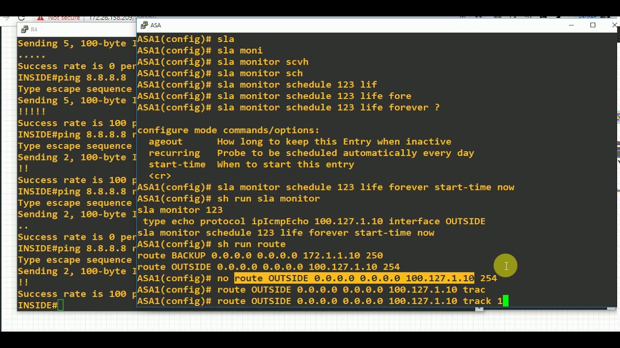The image size is (620, 348).
Task: Minimize the ASA terminal window
Action: point(572,25)
